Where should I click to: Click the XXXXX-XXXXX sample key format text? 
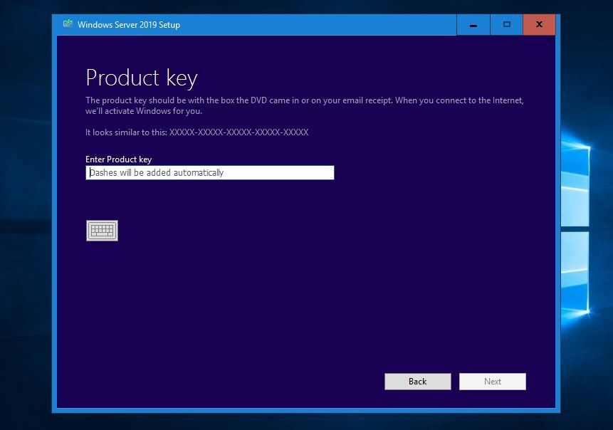tap(237, 132)
